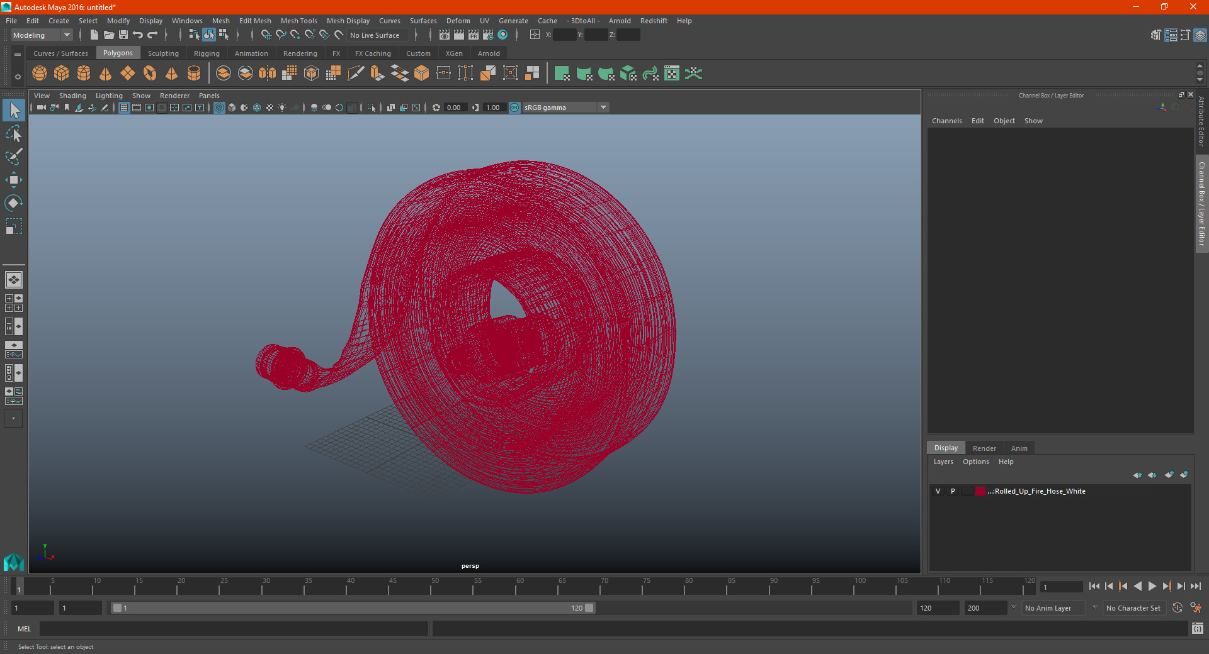Toggle the viewport grid display icon

click(x=124, y=108)
